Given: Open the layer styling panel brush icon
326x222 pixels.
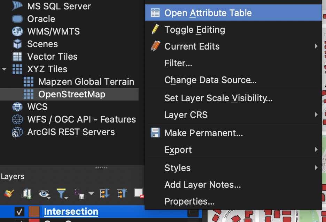Looking at the screenshot, I should (x=9, y=193).
